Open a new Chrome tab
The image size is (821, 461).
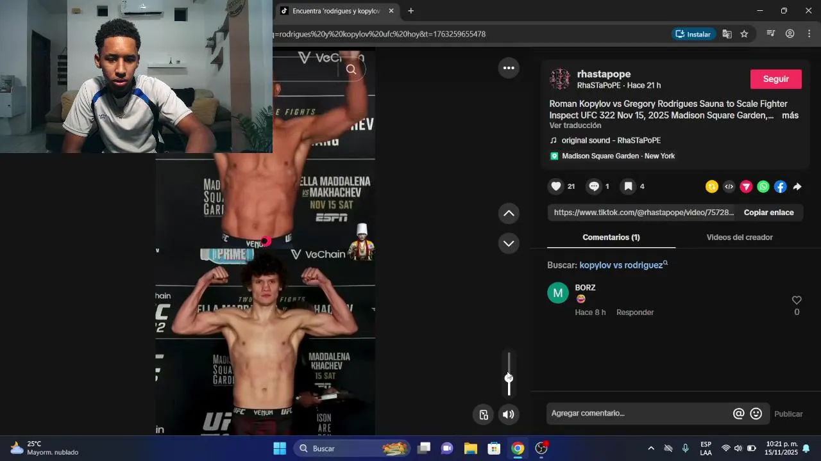pyautogui.click(x=411, y=11)
